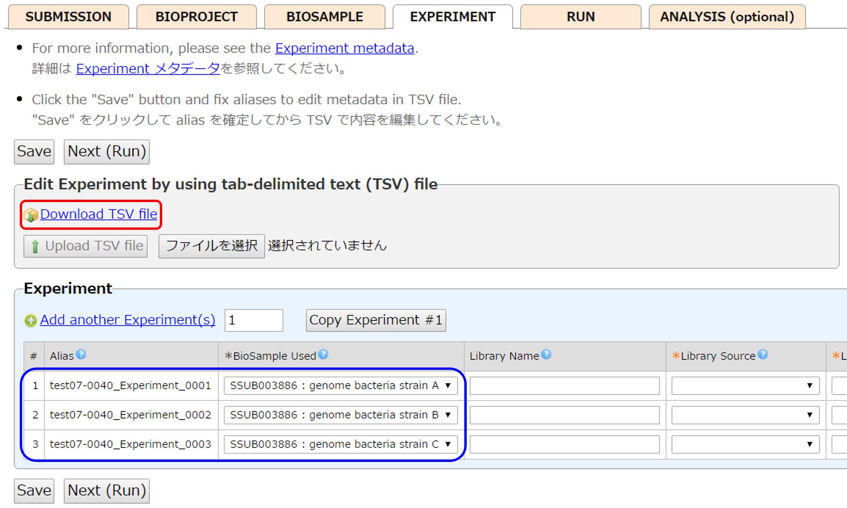This screenshot has width=847, height=508.
Task: Go to the ANALYSIS (optional) tab
Action: pyautogui.click(x=727, y=17)
